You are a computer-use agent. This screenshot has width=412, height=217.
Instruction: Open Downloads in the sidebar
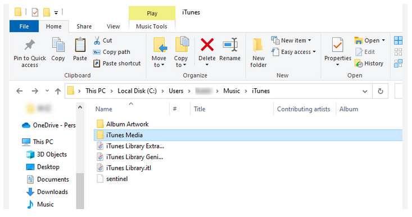click(47, 192)
